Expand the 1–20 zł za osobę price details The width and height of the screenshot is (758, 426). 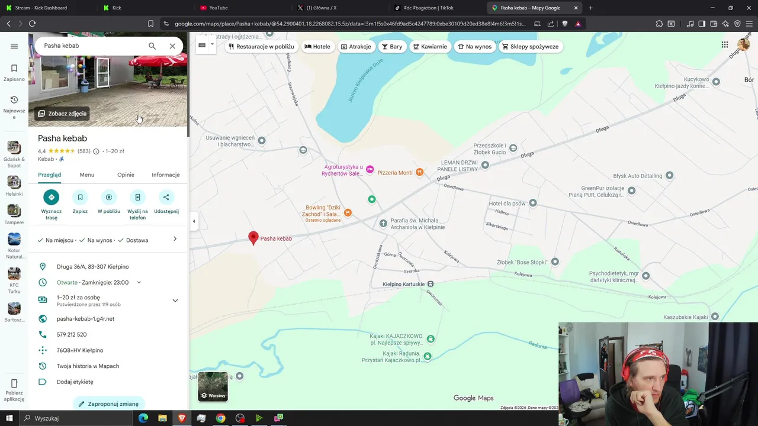(175, 301)
